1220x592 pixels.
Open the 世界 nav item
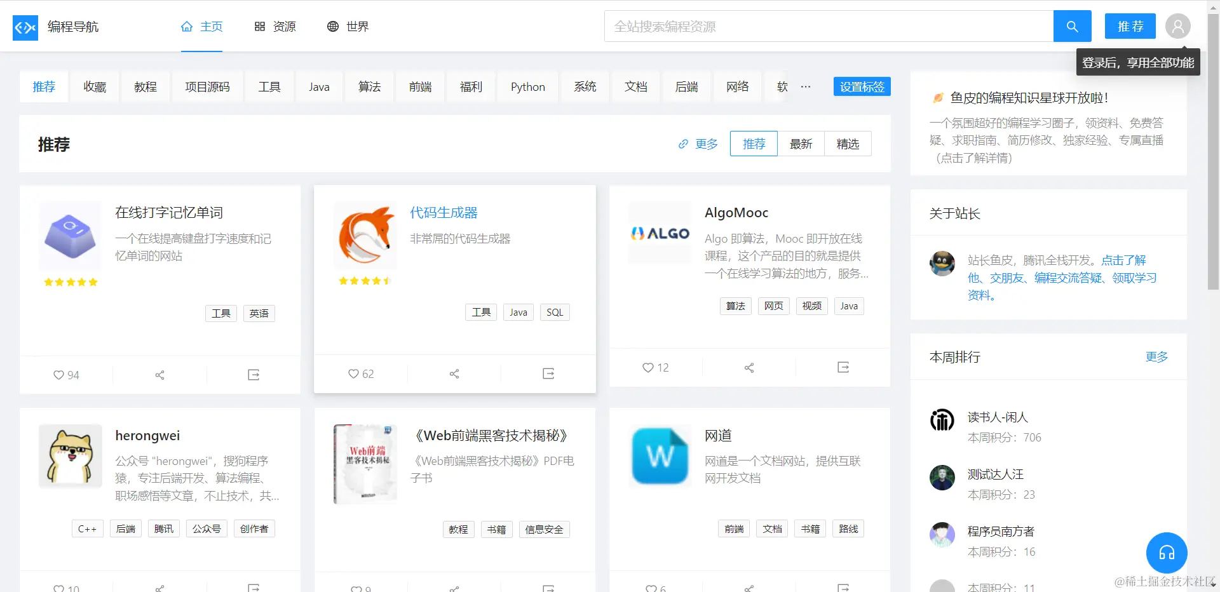(x=348, y=27)
